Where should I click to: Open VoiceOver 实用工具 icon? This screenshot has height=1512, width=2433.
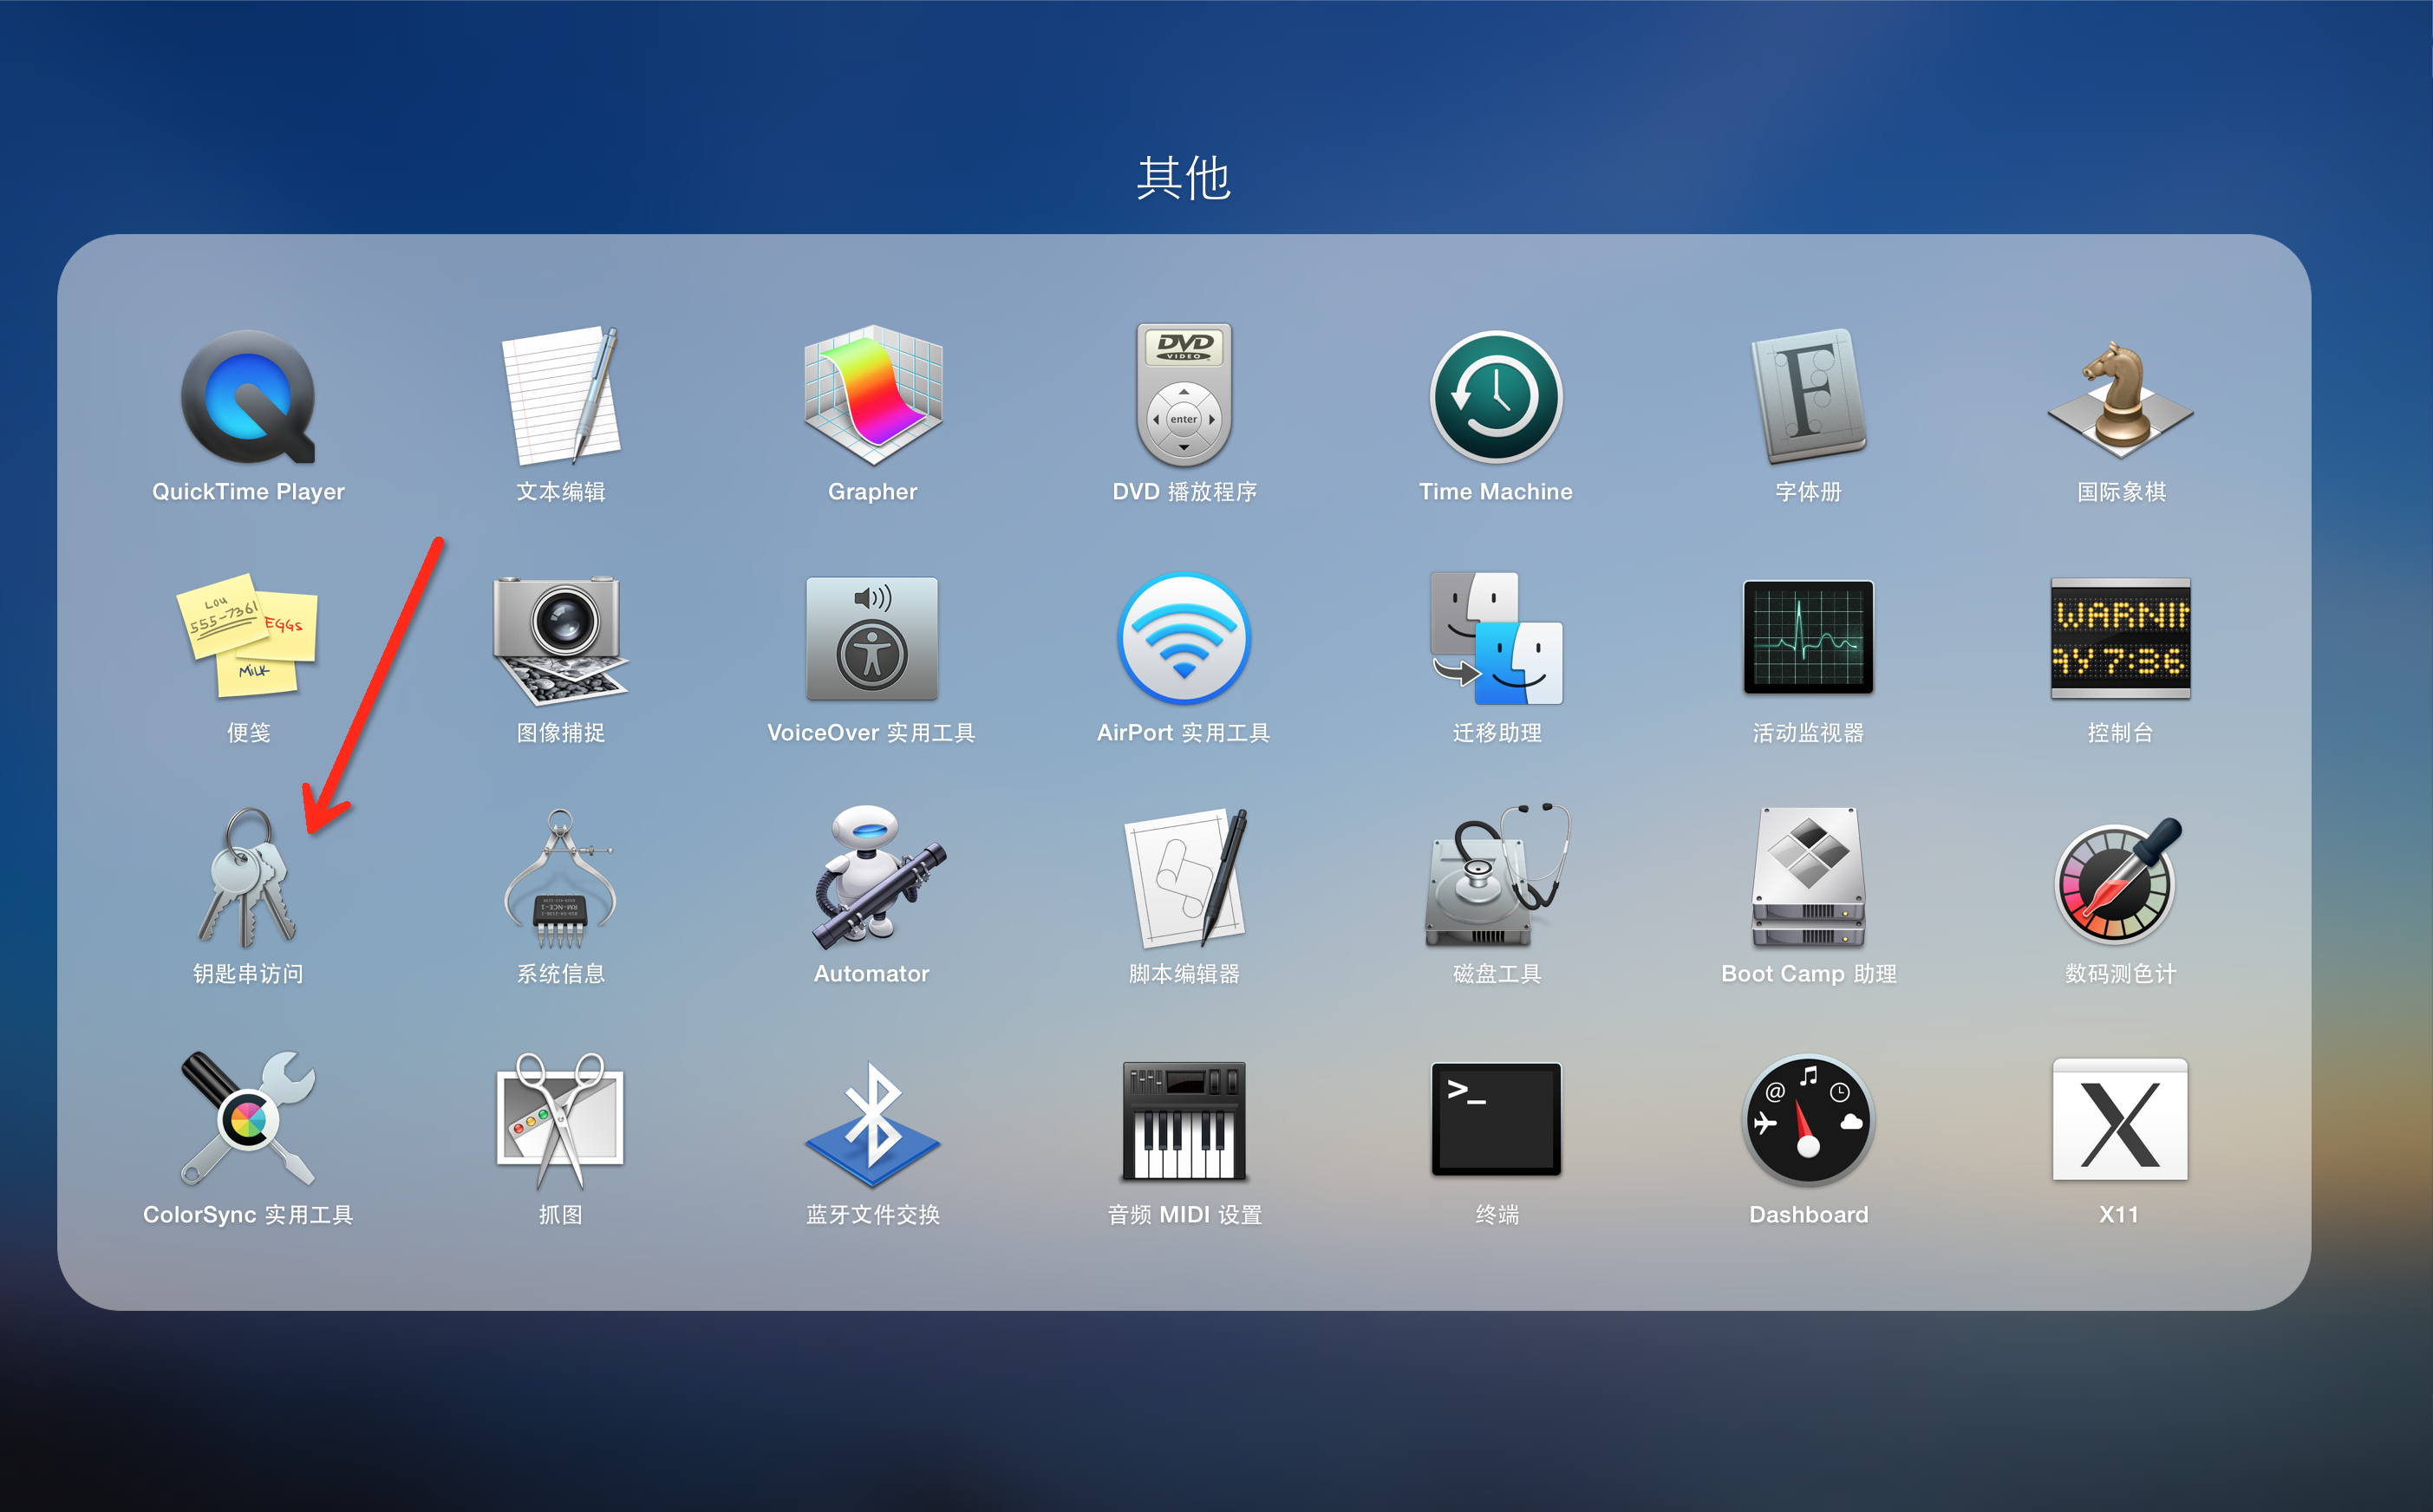(873, 639)
